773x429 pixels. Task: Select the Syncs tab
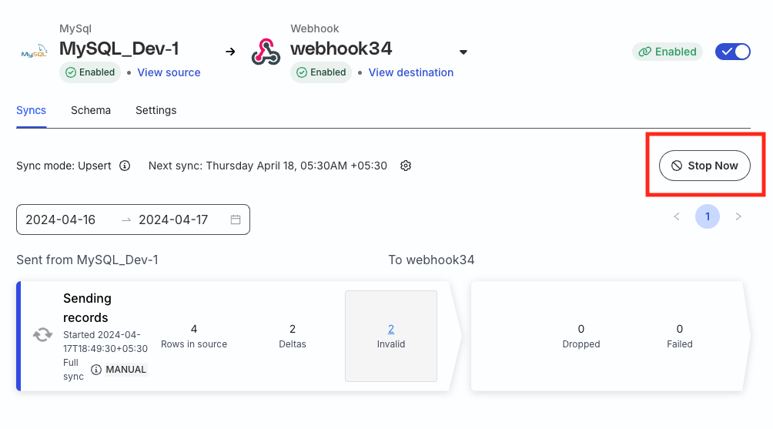[31, 110]
